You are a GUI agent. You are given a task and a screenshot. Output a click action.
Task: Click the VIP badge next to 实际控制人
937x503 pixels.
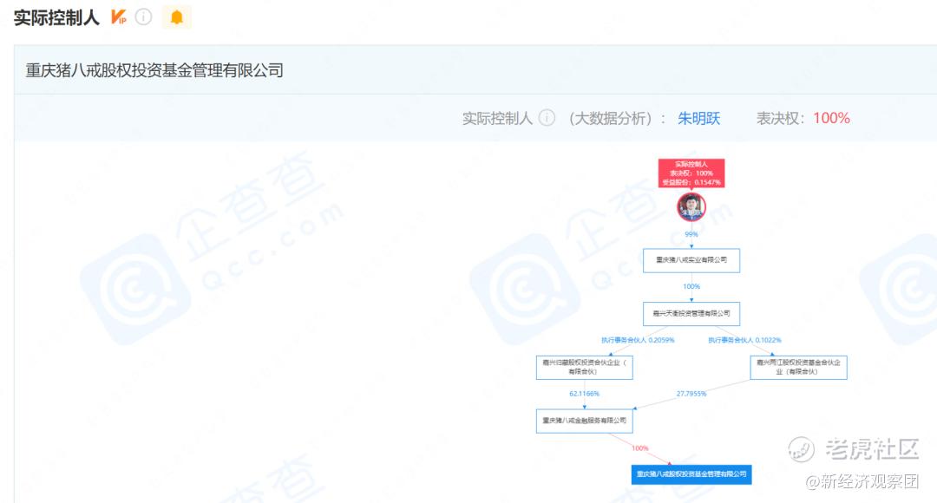click(118, 16)
